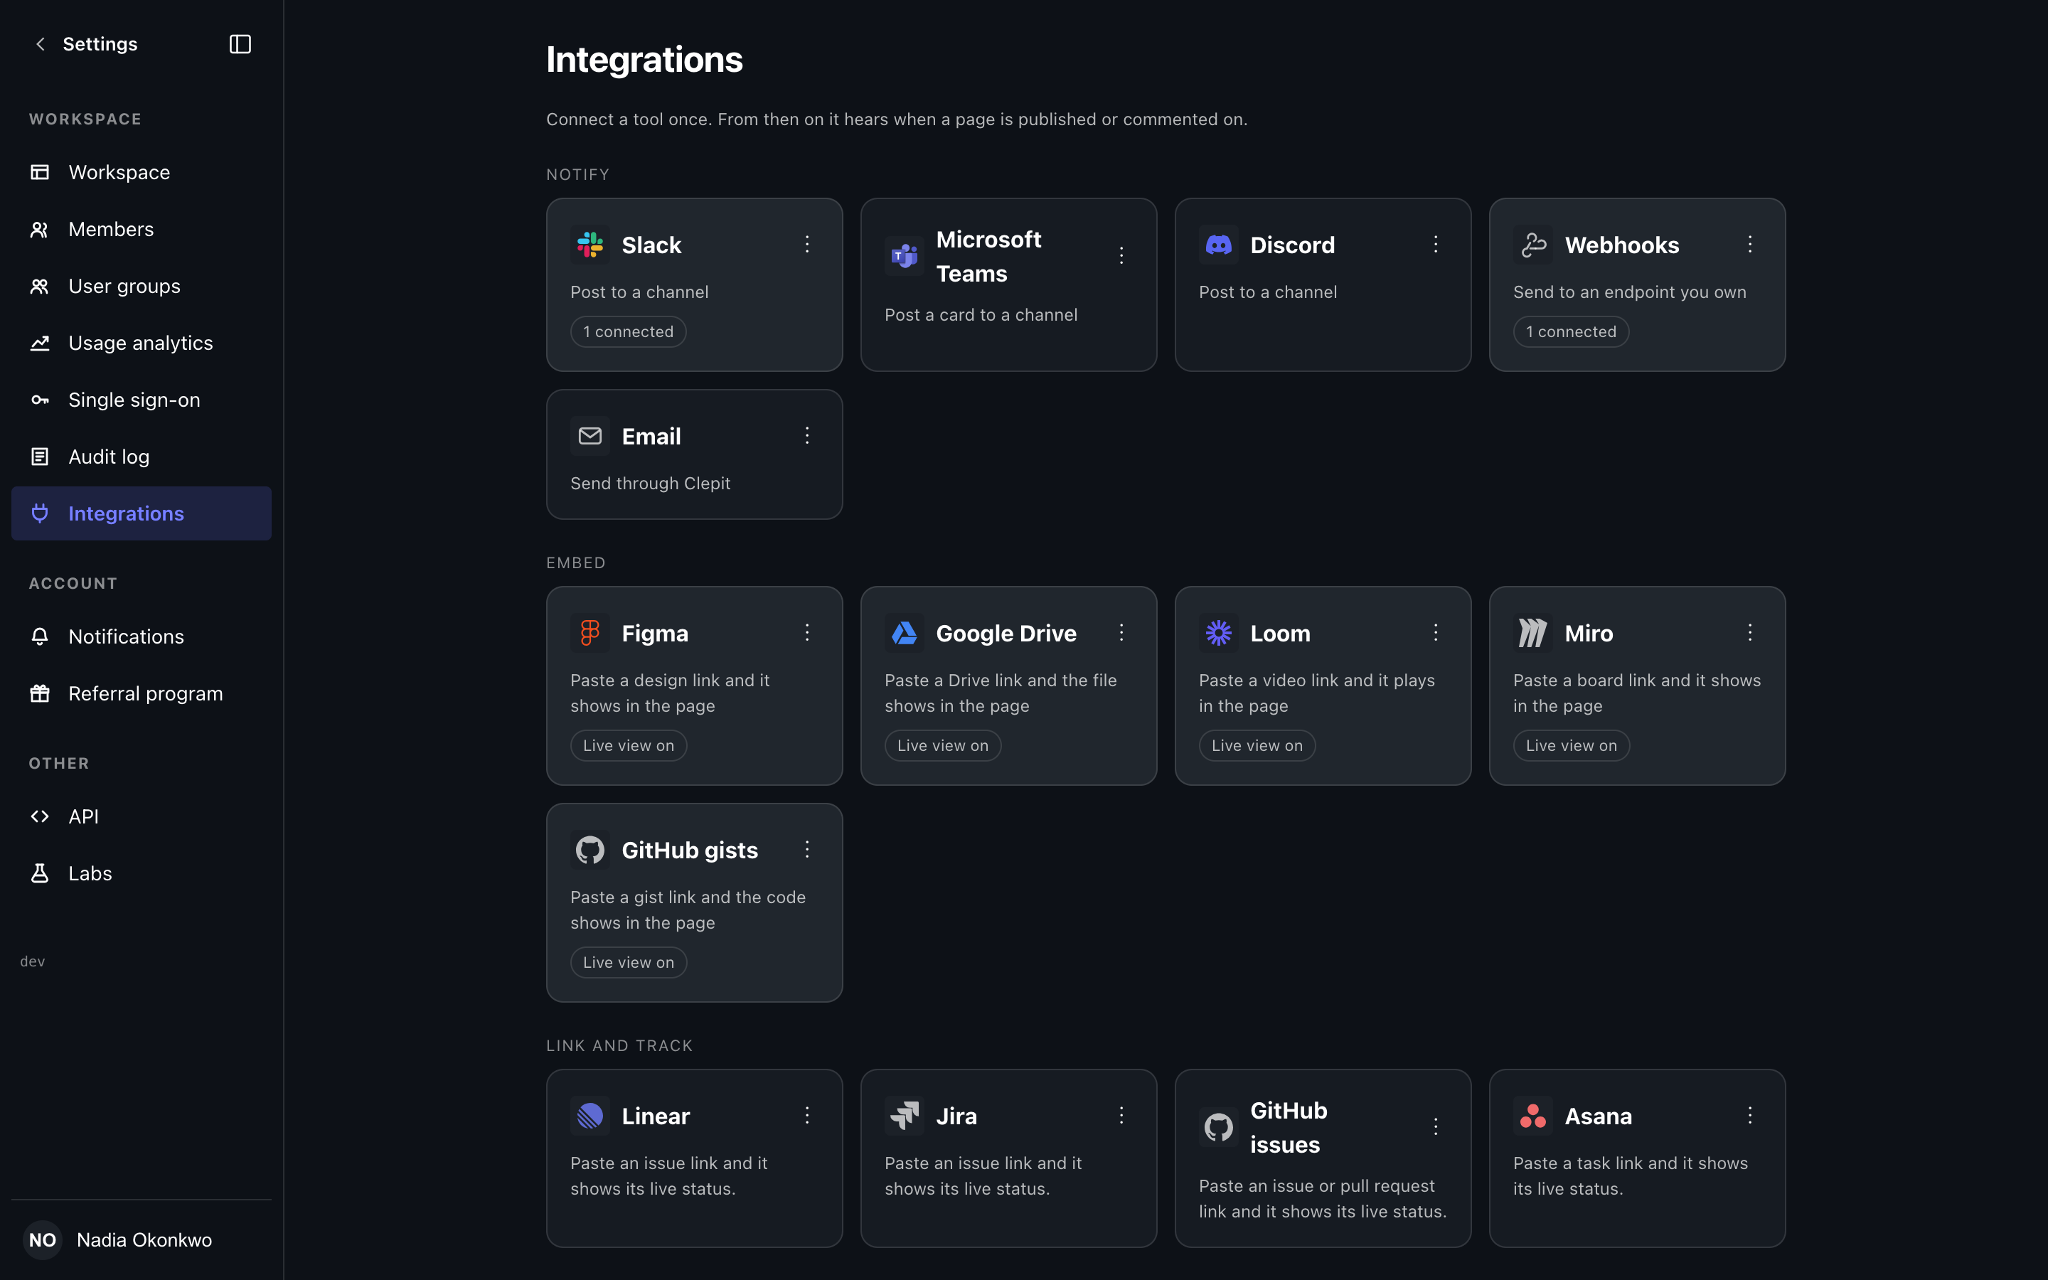Open Google Drive card more options
This screenshot has height=1280, width=2048.
click(1121, 632)
